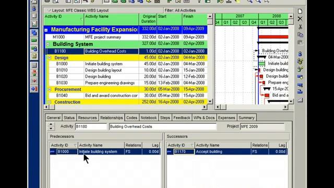Collapse the Building System WBS band

click(48, 44)
